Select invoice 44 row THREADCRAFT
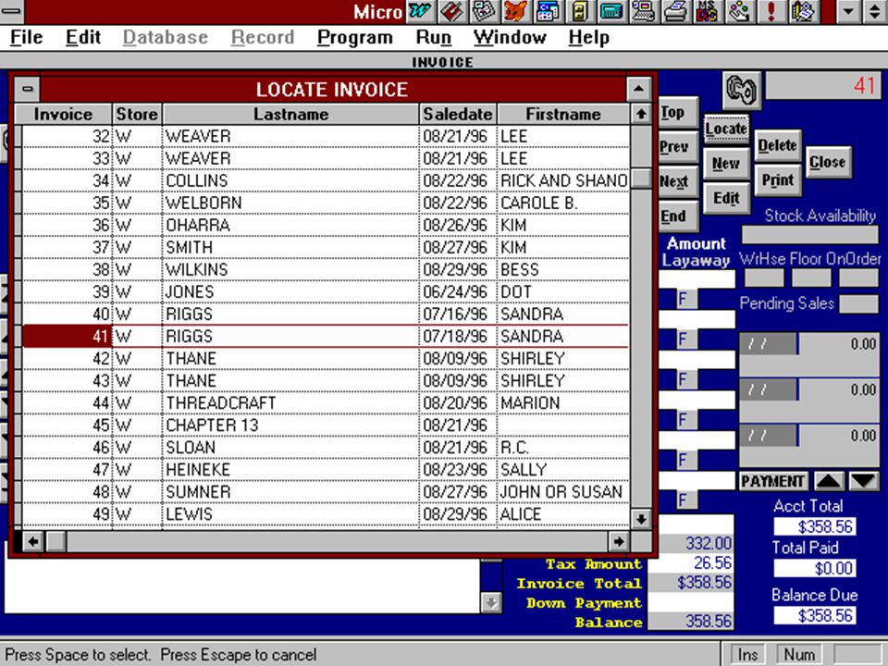 point(326,403)
